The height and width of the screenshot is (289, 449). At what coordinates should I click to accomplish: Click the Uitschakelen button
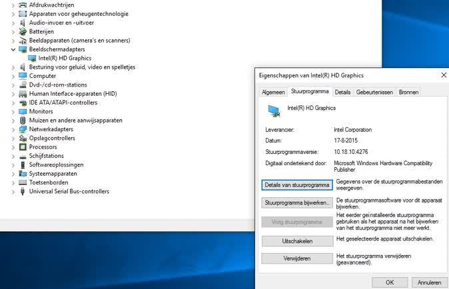[298, 241]
